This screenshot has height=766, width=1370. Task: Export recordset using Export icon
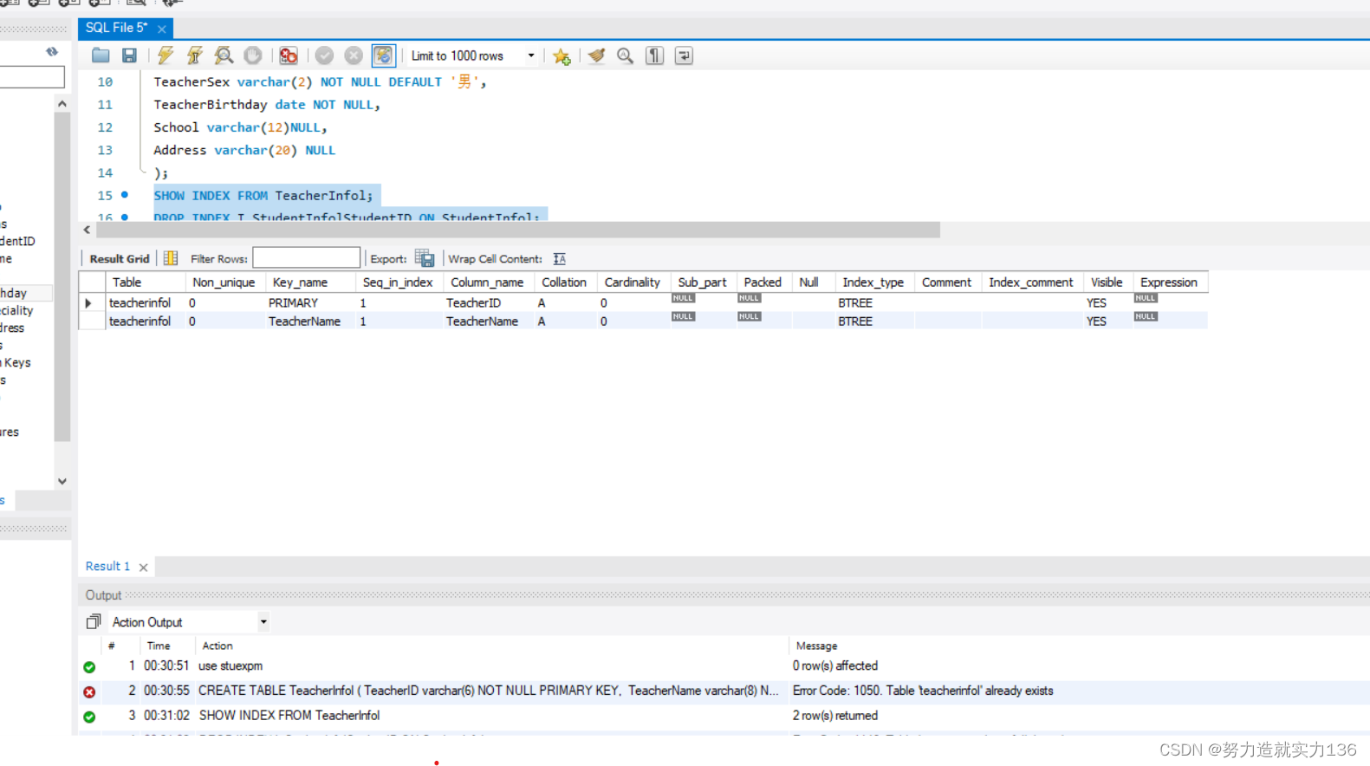coord(425,258)
